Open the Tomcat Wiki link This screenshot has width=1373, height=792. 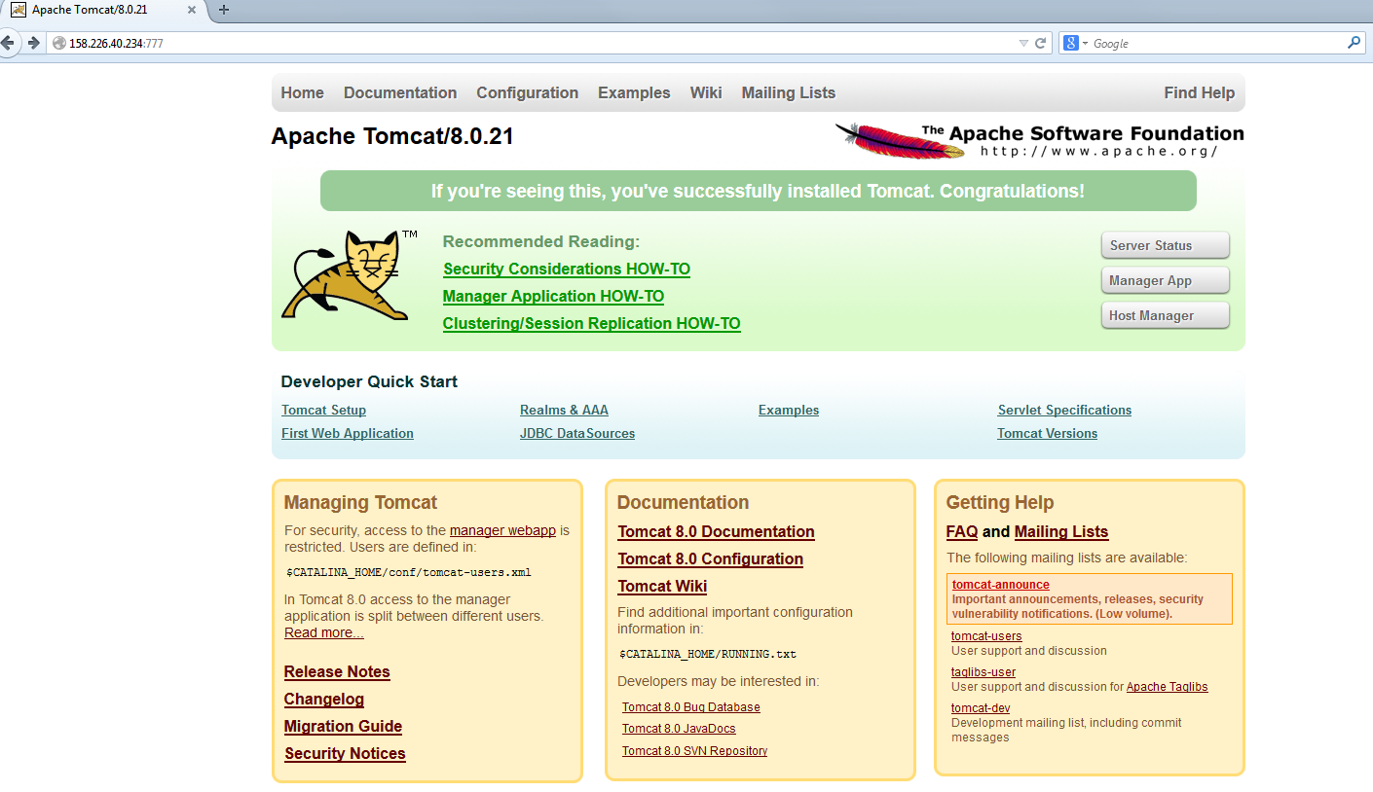coord(662,587)
